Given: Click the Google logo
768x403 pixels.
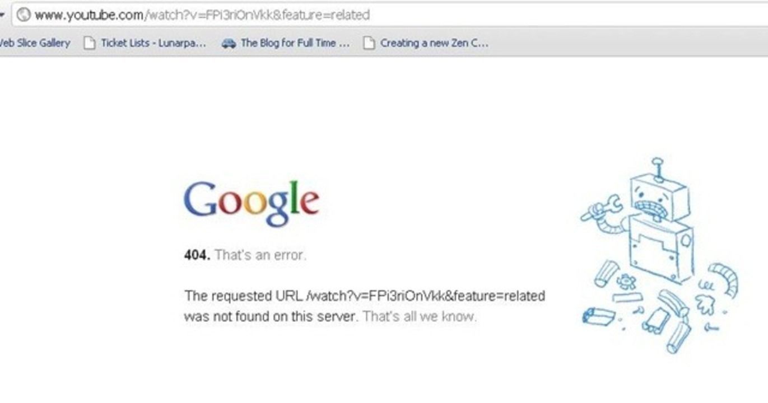Looking at the screenshot, I should 252,204.
